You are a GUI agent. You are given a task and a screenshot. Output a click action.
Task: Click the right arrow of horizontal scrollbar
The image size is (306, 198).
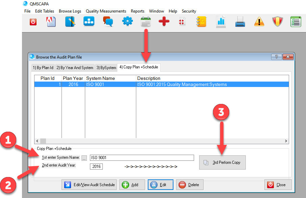point(286,141)
